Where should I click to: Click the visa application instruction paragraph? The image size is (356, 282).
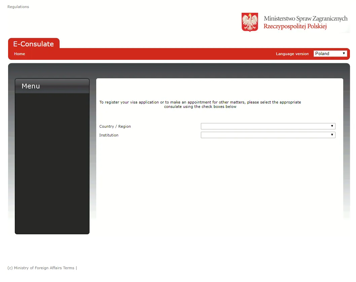200,104
